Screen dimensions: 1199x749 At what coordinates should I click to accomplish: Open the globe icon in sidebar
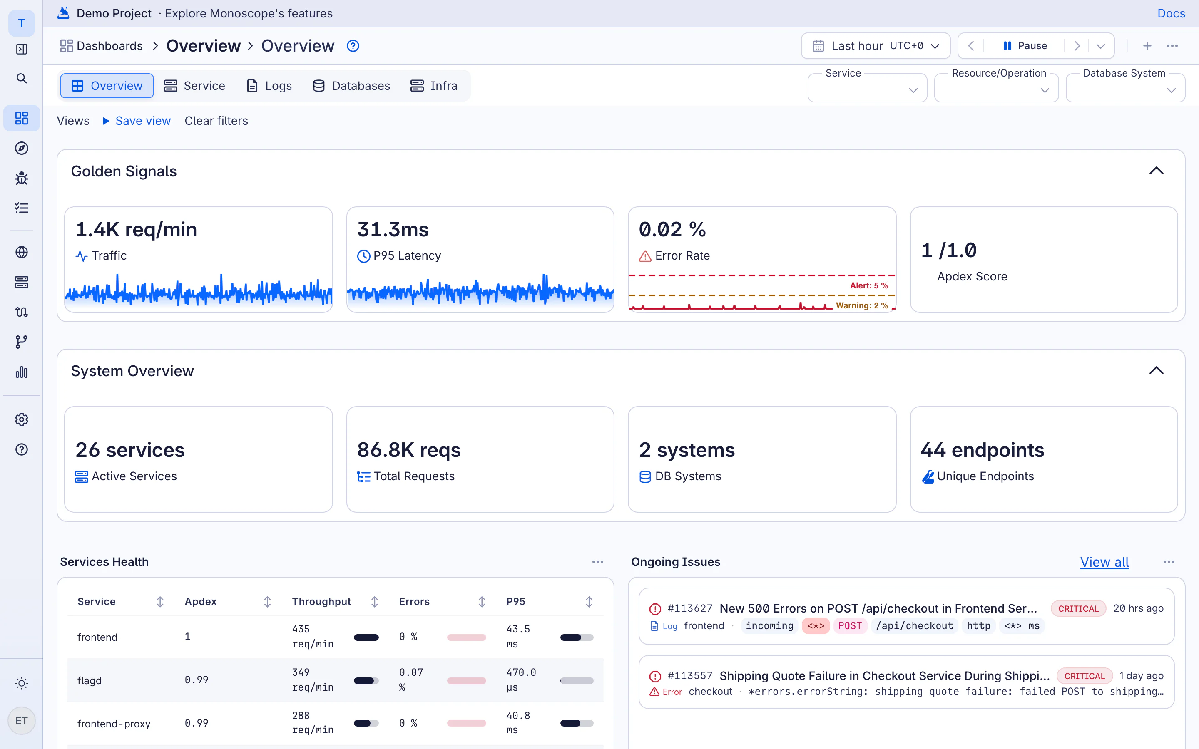(21, 252)
